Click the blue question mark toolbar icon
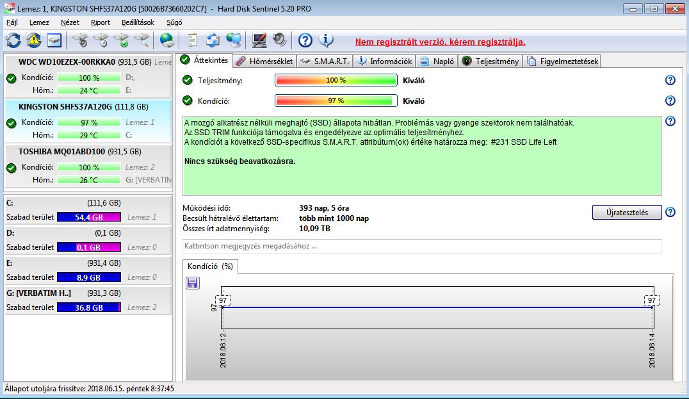Image resolution: width=689 pixels, height=399 pixels. coord(305,40)
